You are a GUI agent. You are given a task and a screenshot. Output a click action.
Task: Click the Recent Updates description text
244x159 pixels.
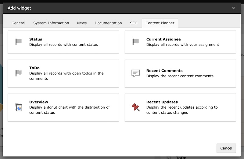click(182, 110)
